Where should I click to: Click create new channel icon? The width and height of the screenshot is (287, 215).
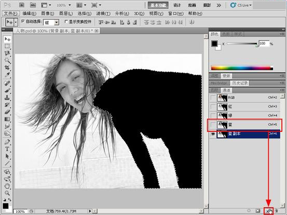269,211
